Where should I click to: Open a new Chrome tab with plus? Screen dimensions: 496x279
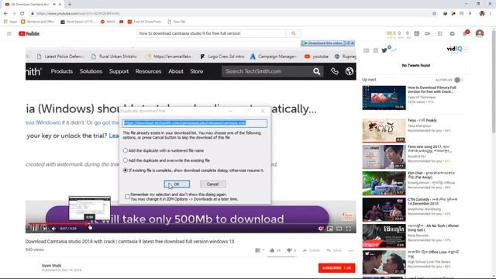(70, 5)
